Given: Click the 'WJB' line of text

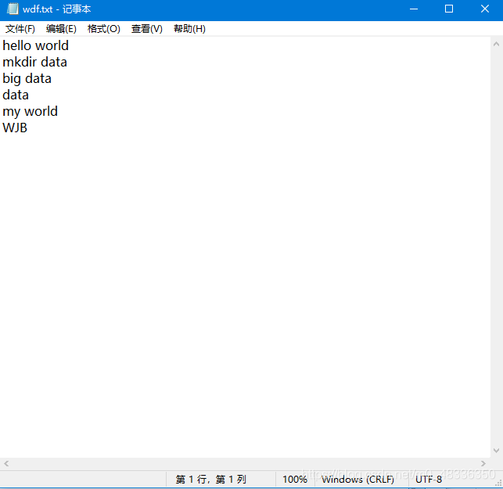Looking at the screenshot, I should point(15,128).
